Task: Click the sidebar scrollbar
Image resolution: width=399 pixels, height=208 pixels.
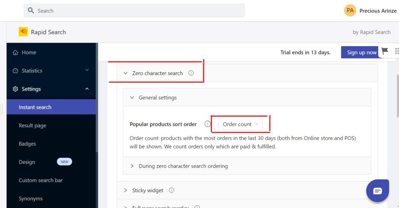Action: pos(97,98)
